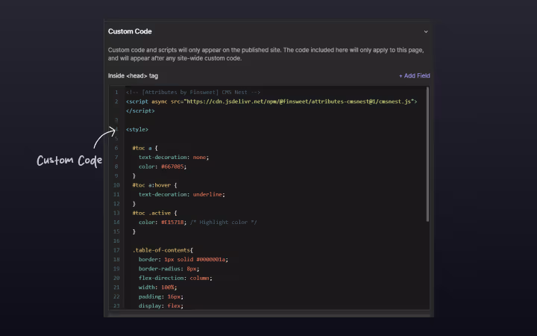Click the "display: flex;" line

pos(161,305)
